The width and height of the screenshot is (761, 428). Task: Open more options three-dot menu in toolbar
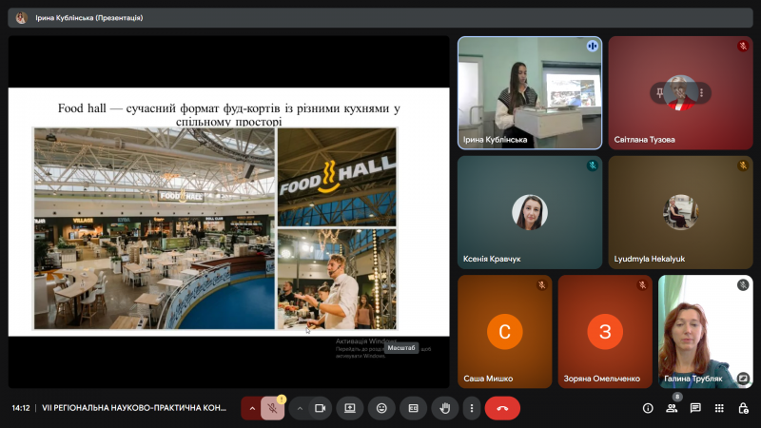(472, 408)
